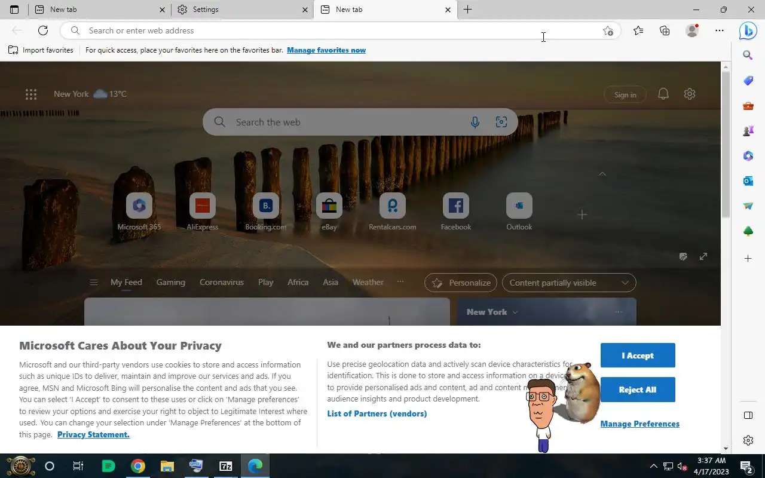Open the sidebar Games chess icon
765x478 pixels.
748,131
